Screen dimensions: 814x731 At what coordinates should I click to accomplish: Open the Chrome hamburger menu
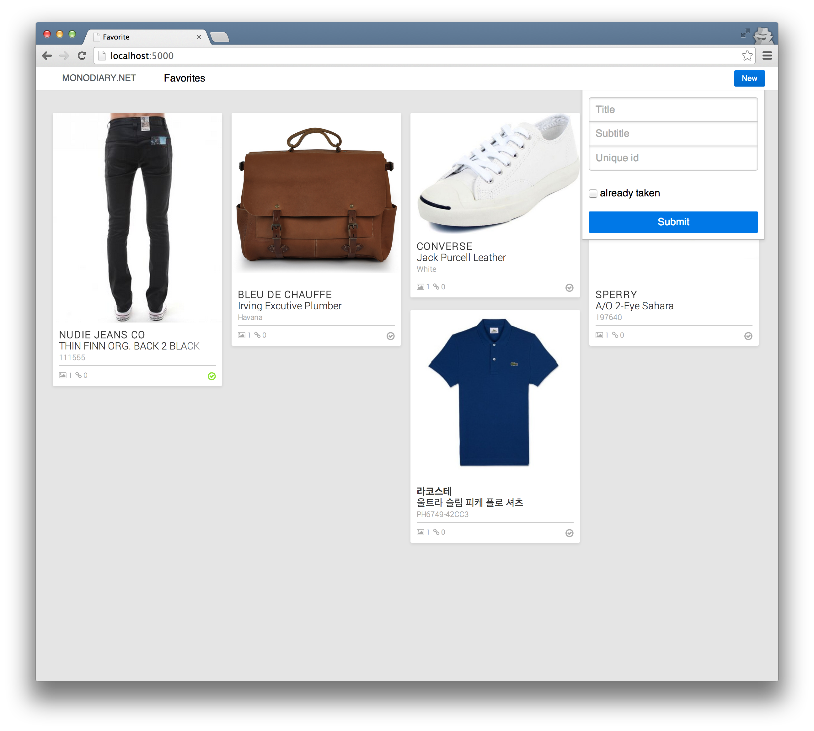pos(767,56)
